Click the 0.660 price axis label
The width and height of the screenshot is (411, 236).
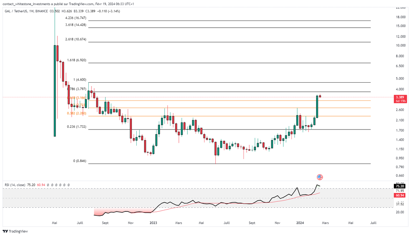coord(400,176)
